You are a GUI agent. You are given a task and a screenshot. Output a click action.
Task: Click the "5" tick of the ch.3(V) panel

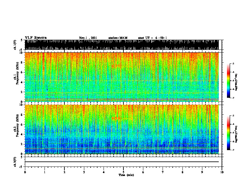click(21, 157)
